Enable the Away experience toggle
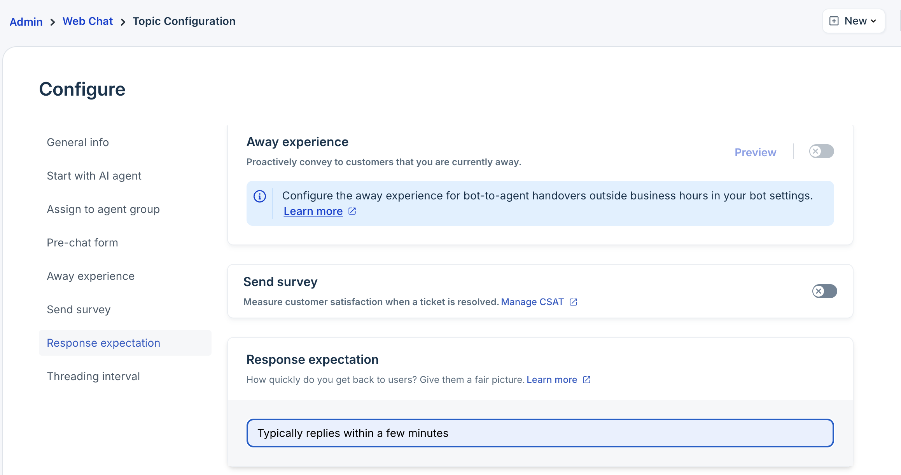The width and height of the screenshot is (901, 475). (821, 151)
